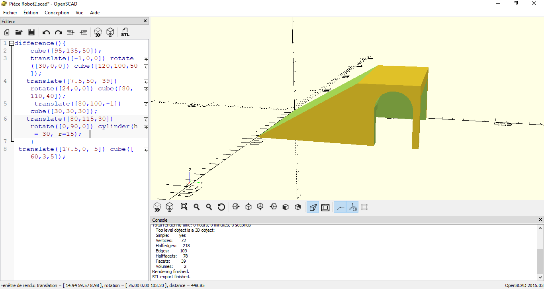Click the New file icon in editor toolbar
The image size is (544, 289).
[x=7, y=32]
